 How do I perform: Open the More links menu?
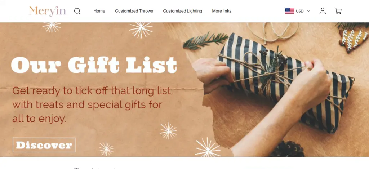tap(222, 11)
